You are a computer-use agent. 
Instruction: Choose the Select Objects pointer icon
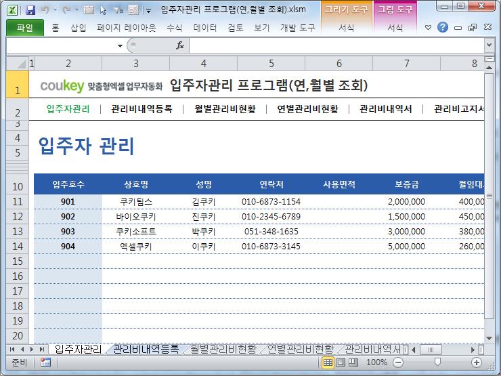[x=103, y=10]
